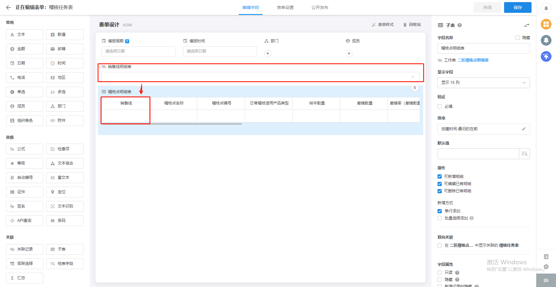The width and height of the screenshot is (556, 287).
Task: Click the pencil icon in 排序 field
Action: [523, 129]
